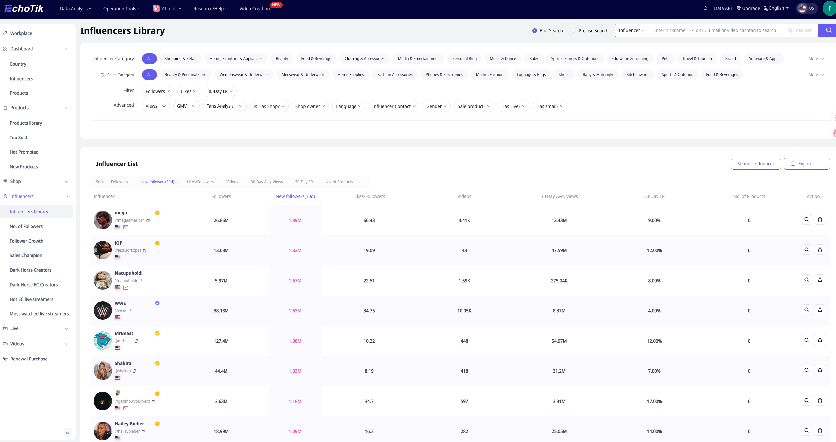The width and height of the screenshot is (836, 442).
Task: Open the Likes filter dropdown
Action: tap(189, 91)
